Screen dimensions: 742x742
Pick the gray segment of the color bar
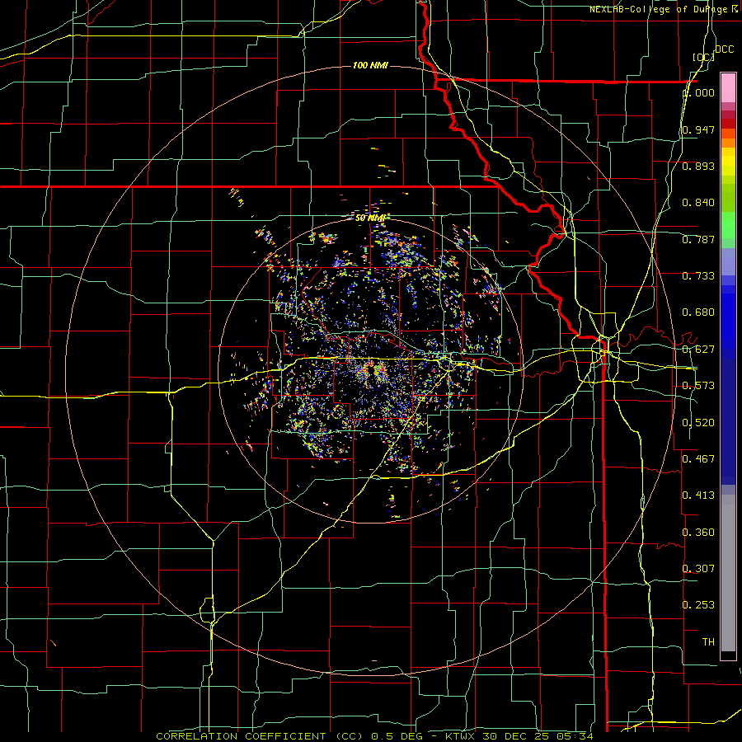728,573
